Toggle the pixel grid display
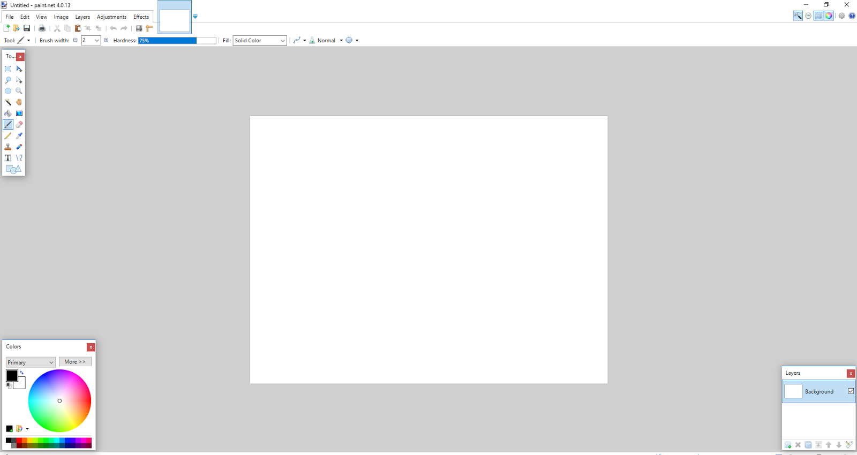 139,28
